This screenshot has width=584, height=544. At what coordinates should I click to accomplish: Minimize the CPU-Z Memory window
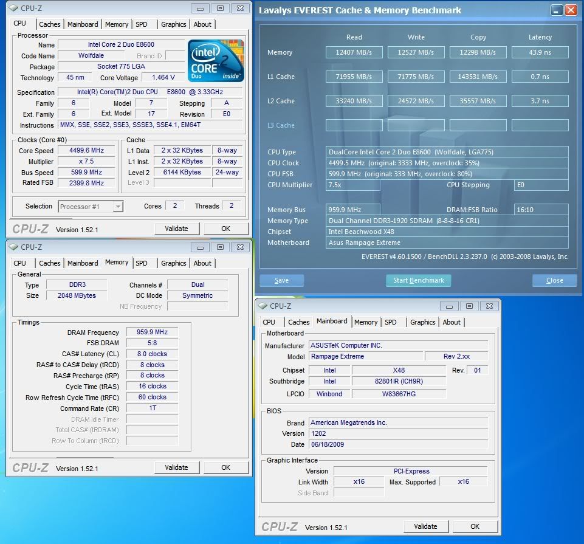(x=200, y=247)
